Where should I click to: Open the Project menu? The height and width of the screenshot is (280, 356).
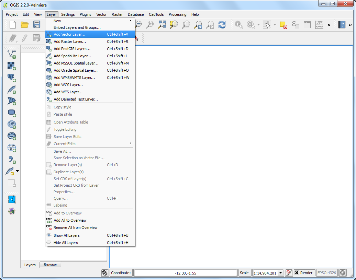coord(12,14)
